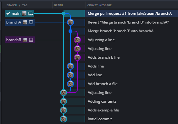
Task: Click the laptop icon on branchA label
Action: tap(31, 22)
